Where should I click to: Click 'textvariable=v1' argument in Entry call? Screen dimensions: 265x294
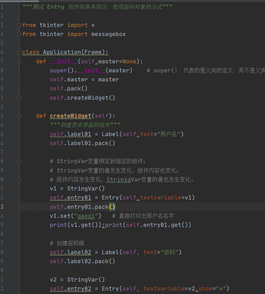pos(166,198)
